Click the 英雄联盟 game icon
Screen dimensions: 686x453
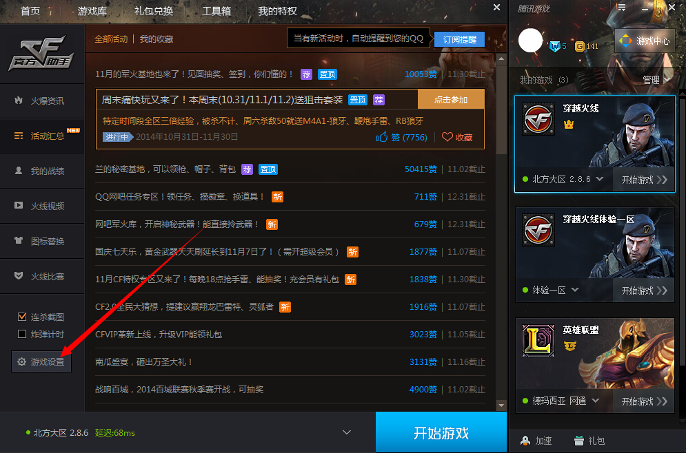[538, 341]
